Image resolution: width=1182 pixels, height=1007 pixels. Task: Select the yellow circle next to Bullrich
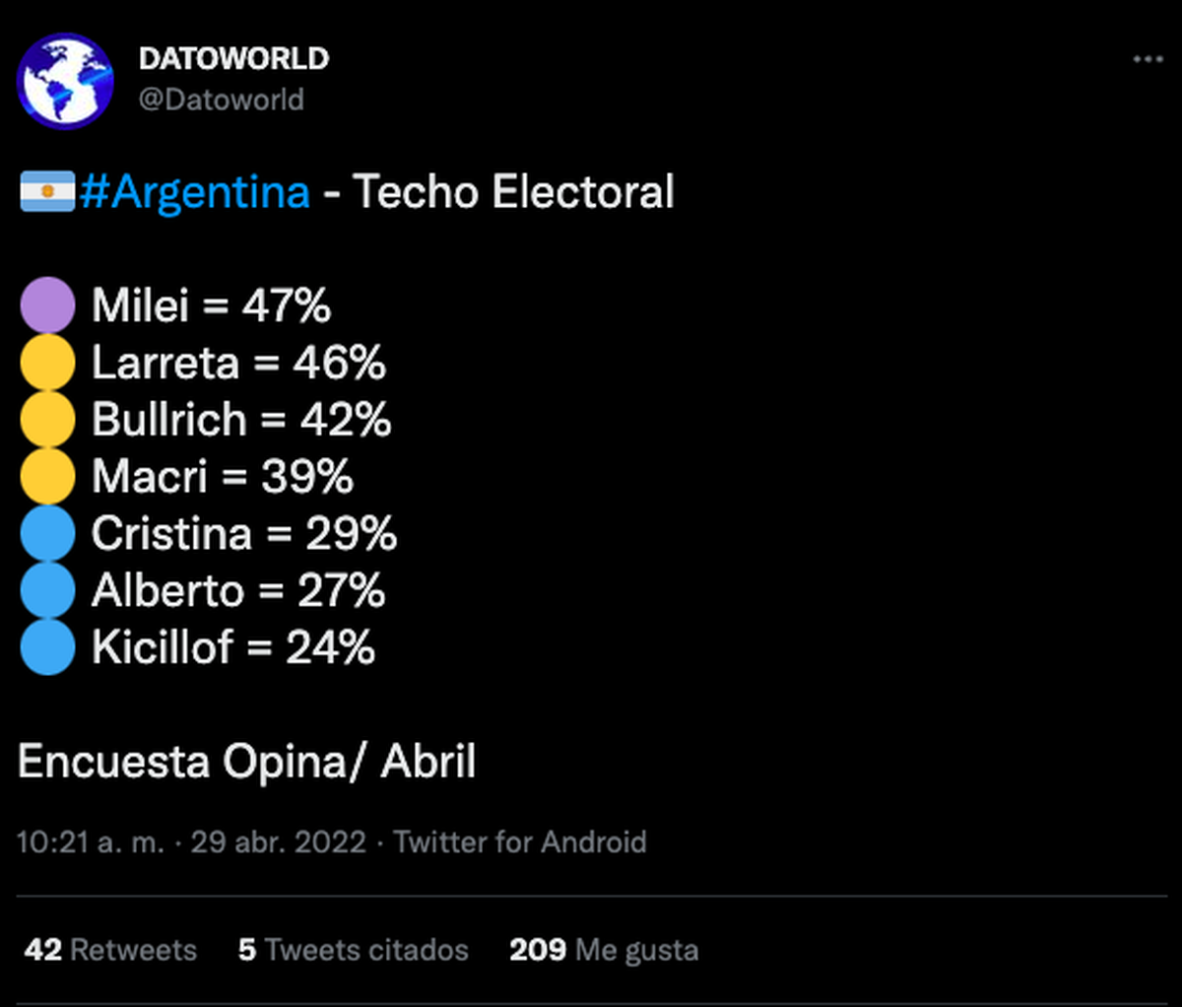(47, 419)
